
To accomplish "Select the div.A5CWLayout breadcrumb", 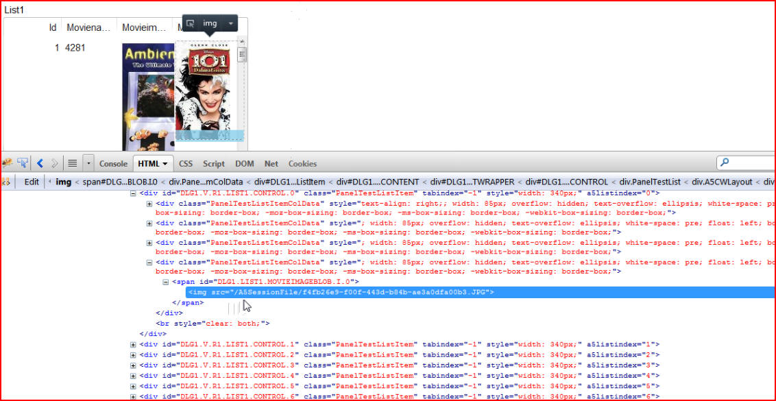I will tap(722, 182).
